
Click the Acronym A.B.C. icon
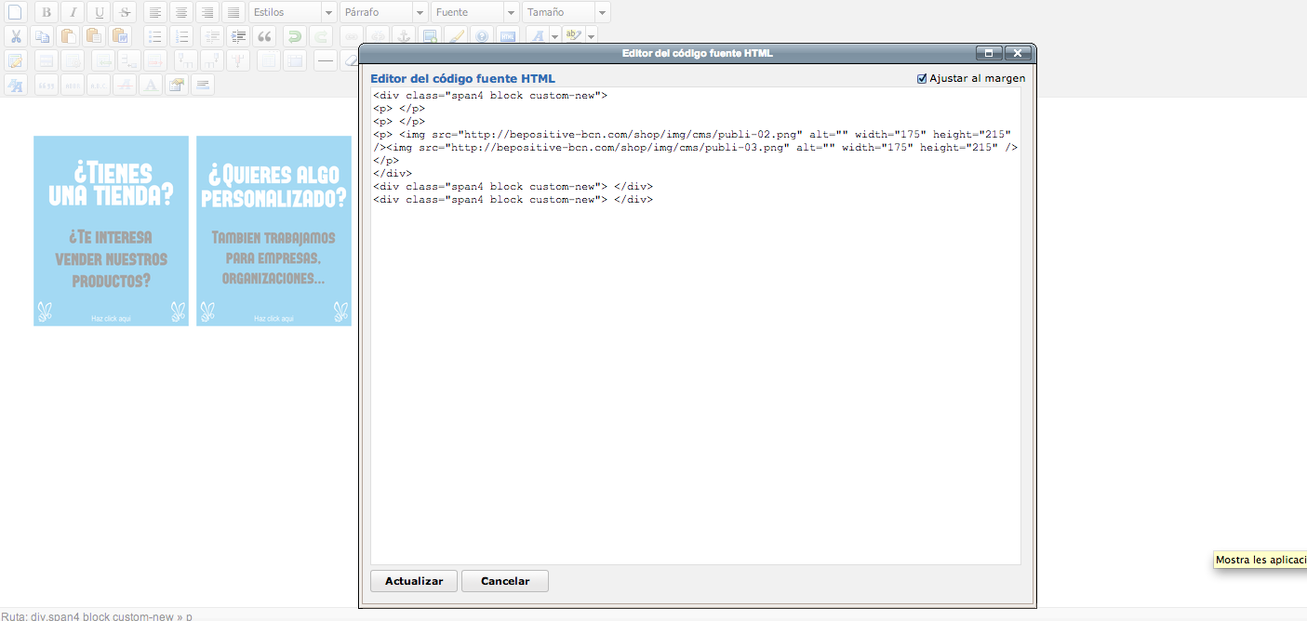99,85
